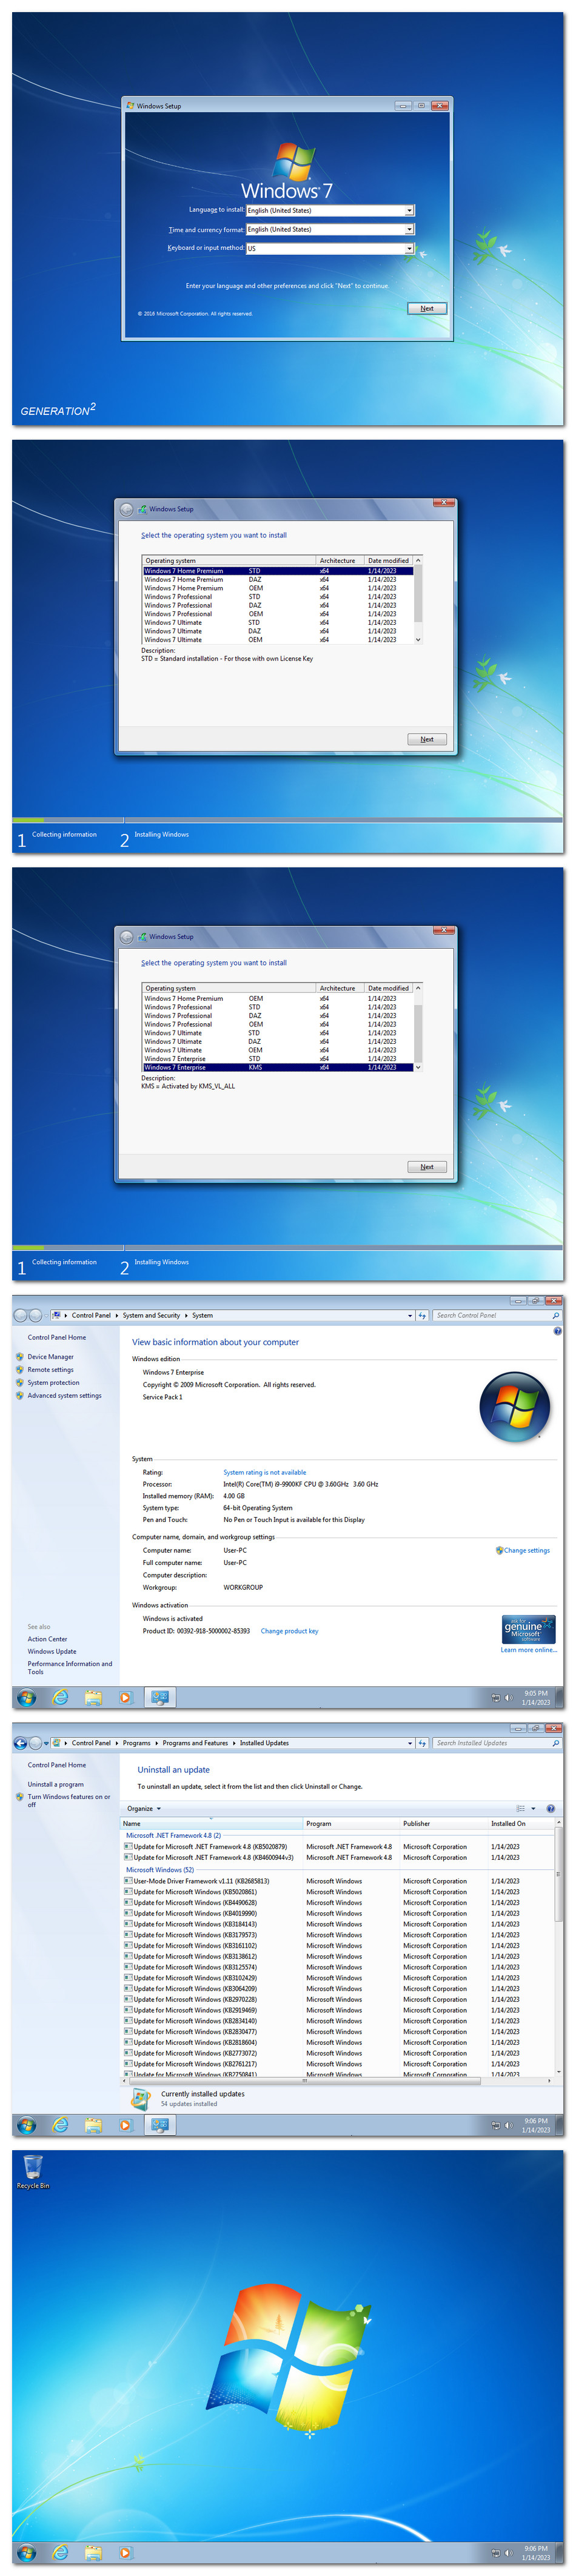Open Windows Explorer from the desktop screen taskbar
The height and width of the screenshot is (2576, 576).
coord(93,2552)
